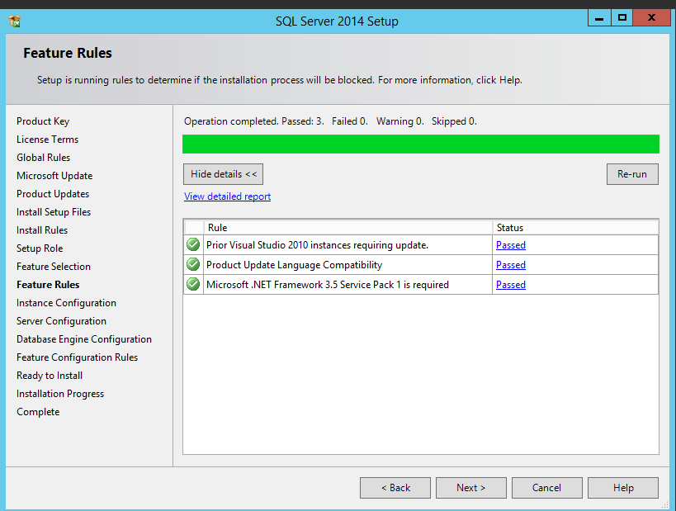
Task: Click the 'Operation completed. Passed: 3.' status text
Action: (254, 121)
